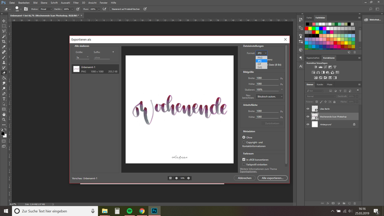Viewport: 384px width, 216px height.
Task: Enable the 'In sRGB konvertieren' checkbox
Action: 244,160
